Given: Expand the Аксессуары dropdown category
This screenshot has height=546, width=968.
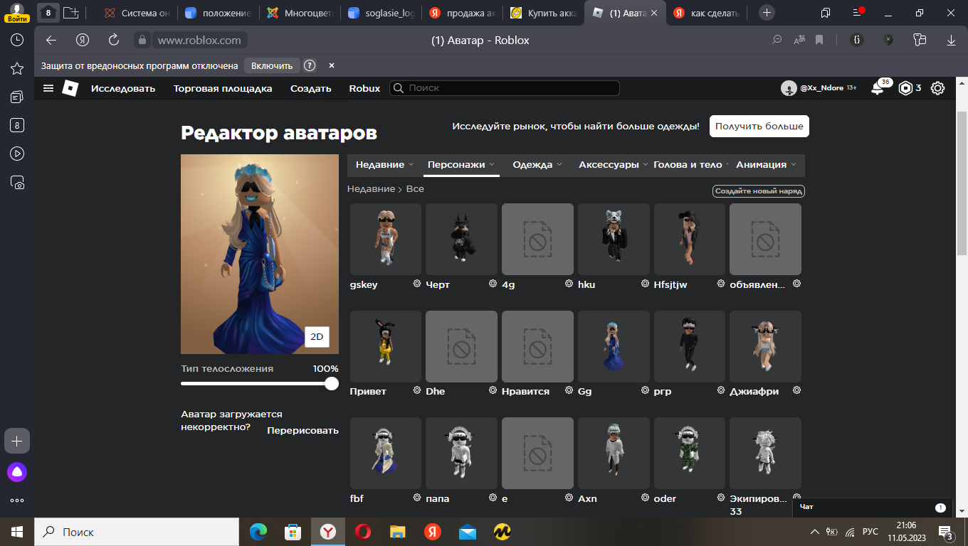Looking at the screenshot, I should point(612,165).
